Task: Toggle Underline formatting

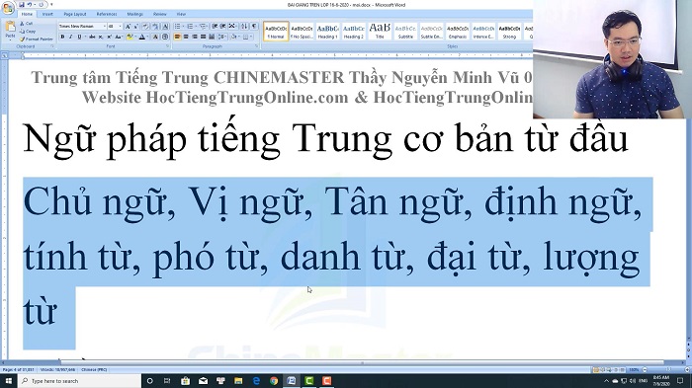Action: 79,37
